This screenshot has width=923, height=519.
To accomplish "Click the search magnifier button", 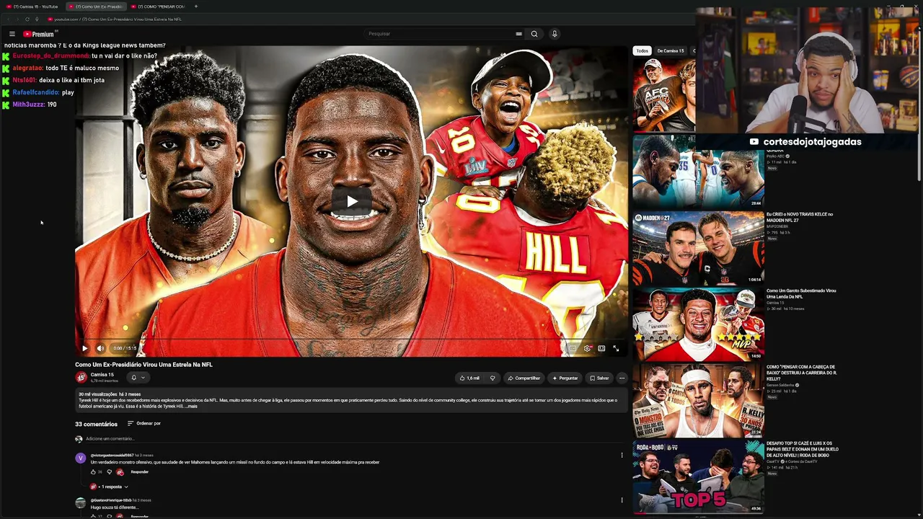I will 534,34.
